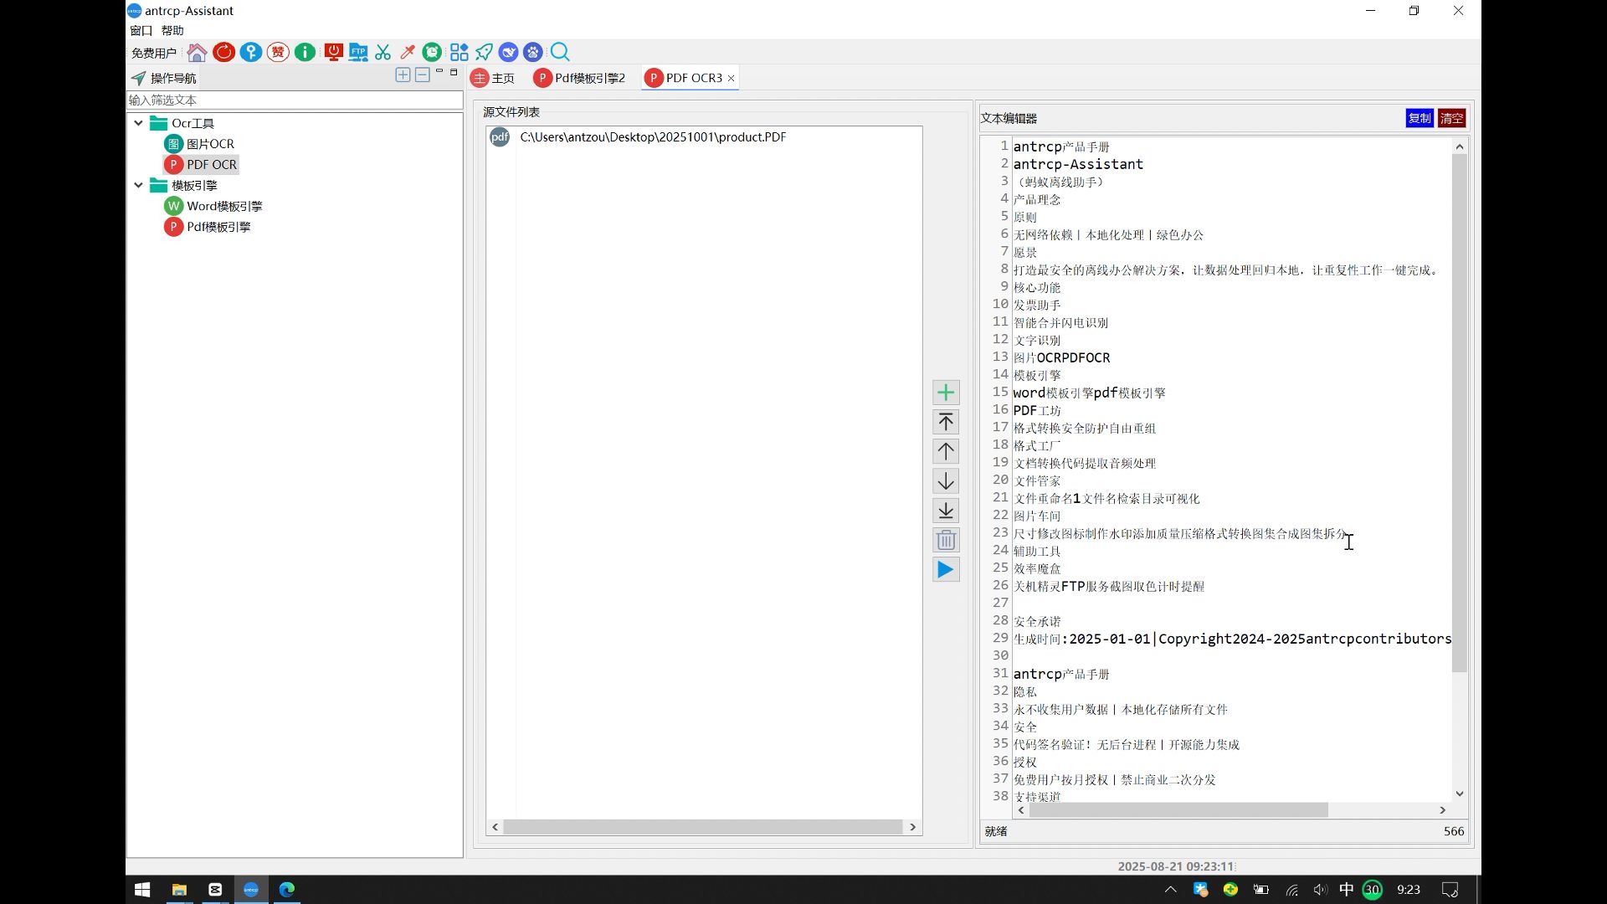The image size is (1607, 904).
Task: Expand all tree nodes with plus icon
Action: coord(403,74)
